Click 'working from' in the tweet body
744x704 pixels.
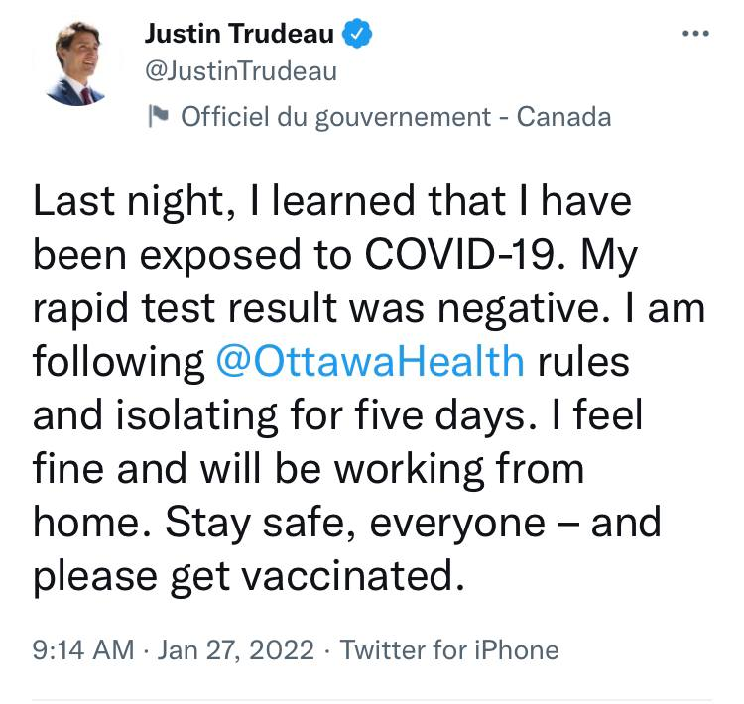(x=470, y=467)
